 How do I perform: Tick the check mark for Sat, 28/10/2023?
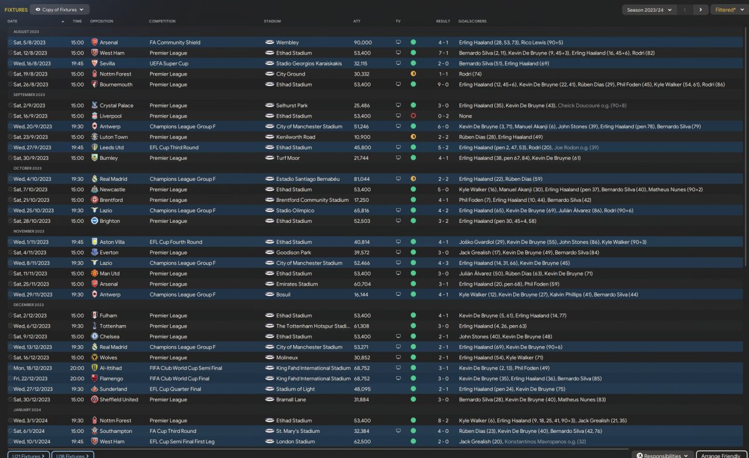[10, 222]
